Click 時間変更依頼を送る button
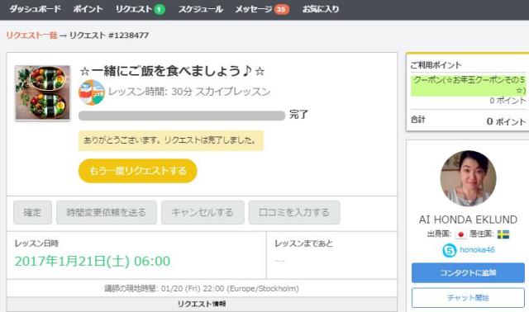 [x=107, y=212]
